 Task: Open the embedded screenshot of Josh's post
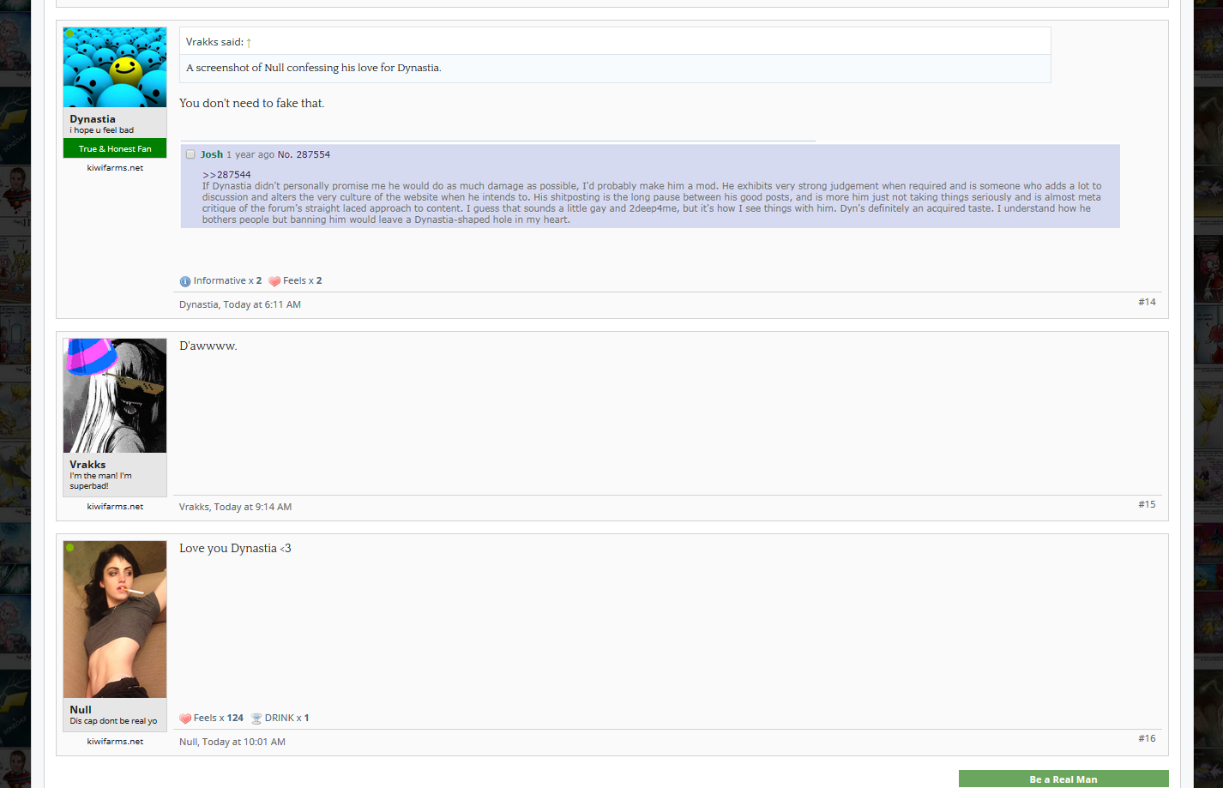point(650,184)
